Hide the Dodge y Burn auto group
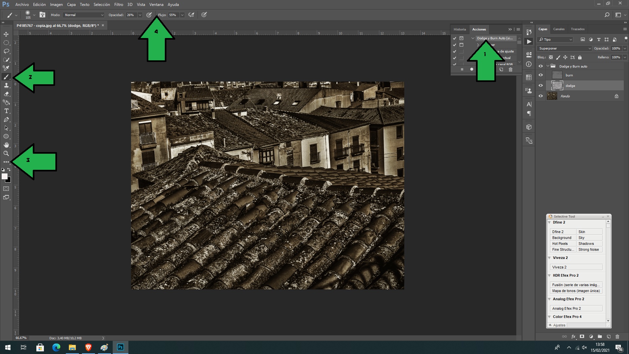The height and width of the screenshot is (354, 629). tap(541, 66)
